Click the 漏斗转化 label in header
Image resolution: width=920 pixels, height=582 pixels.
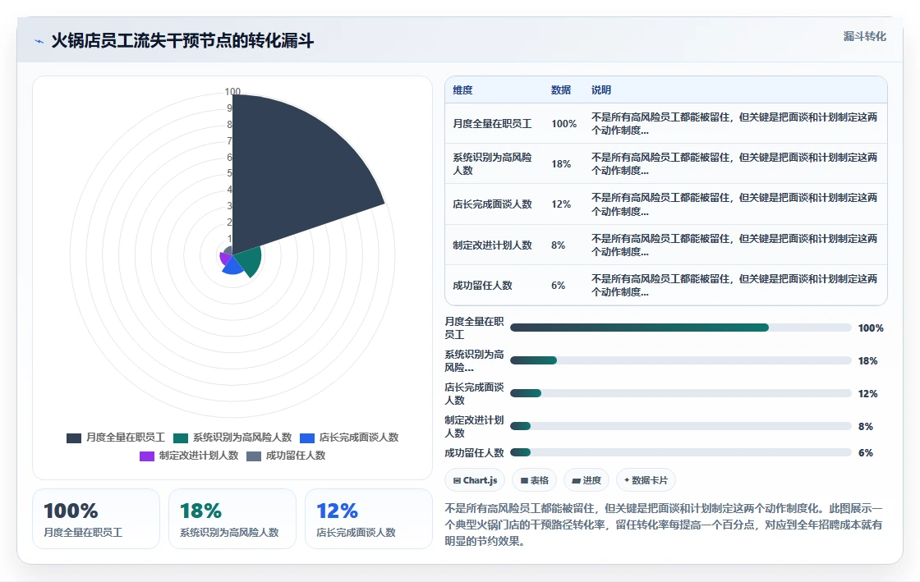864,36
